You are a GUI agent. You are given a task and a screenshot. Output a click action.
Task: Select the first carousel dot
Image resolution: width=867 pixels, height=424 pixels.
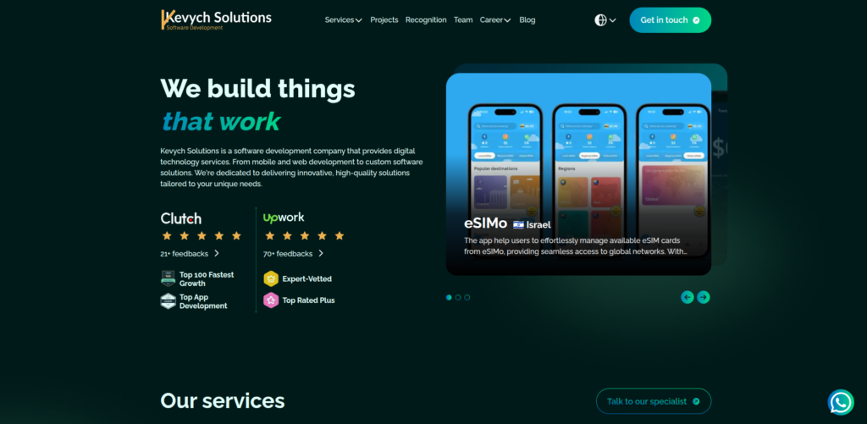click(x=449, y=297)
